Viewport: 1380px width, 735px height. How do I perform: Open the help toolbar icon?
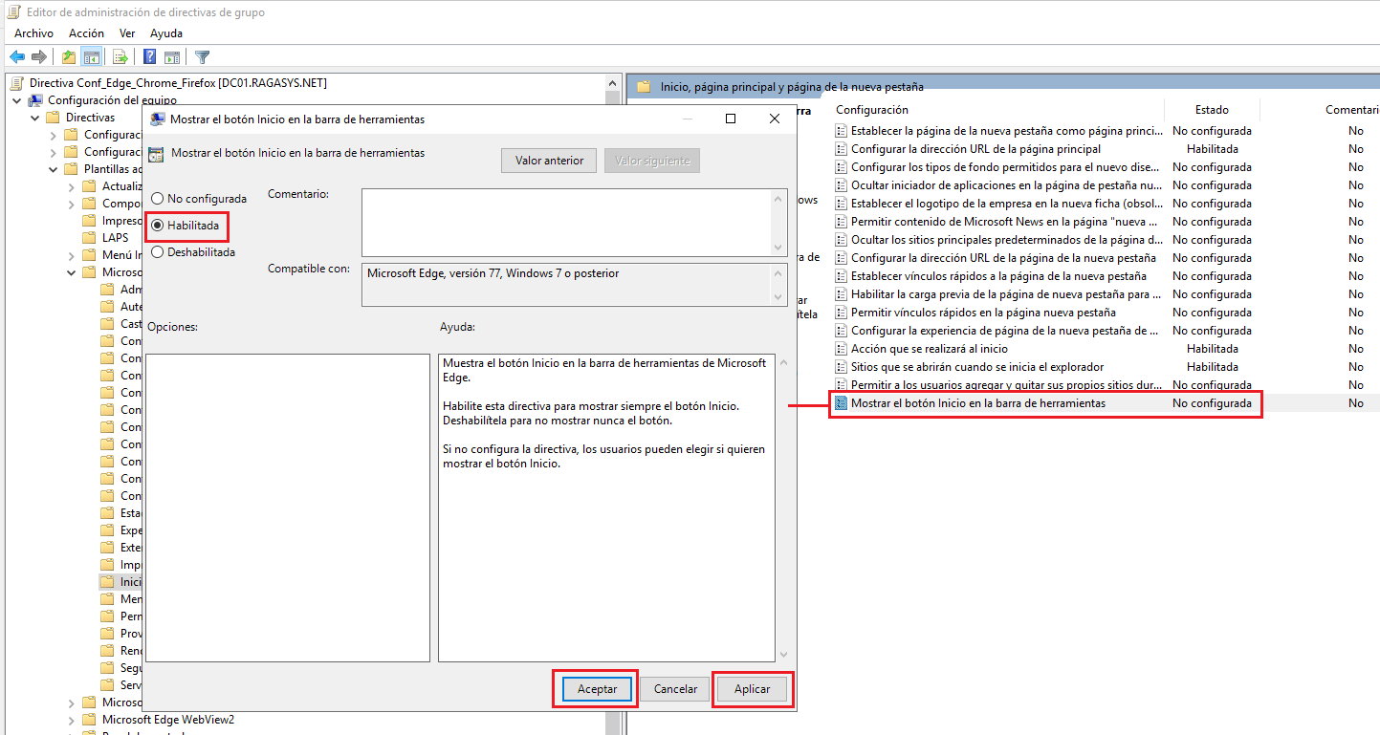150,56
